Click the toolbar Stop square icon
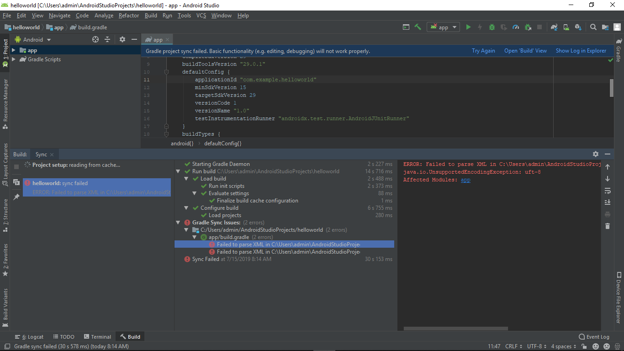Screen dimensions: 624x351 click(x=539, y=27)
